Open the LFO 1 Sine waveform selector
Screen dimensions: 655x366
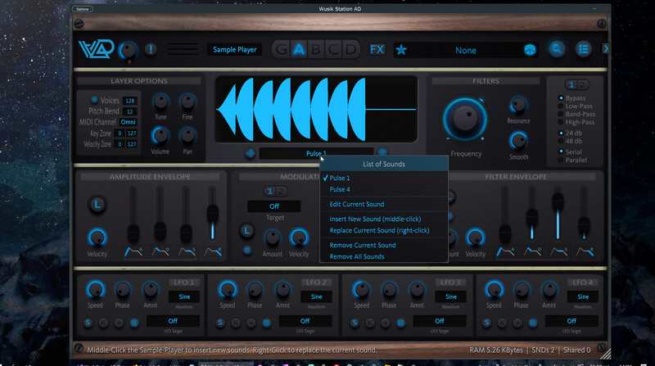184,296
